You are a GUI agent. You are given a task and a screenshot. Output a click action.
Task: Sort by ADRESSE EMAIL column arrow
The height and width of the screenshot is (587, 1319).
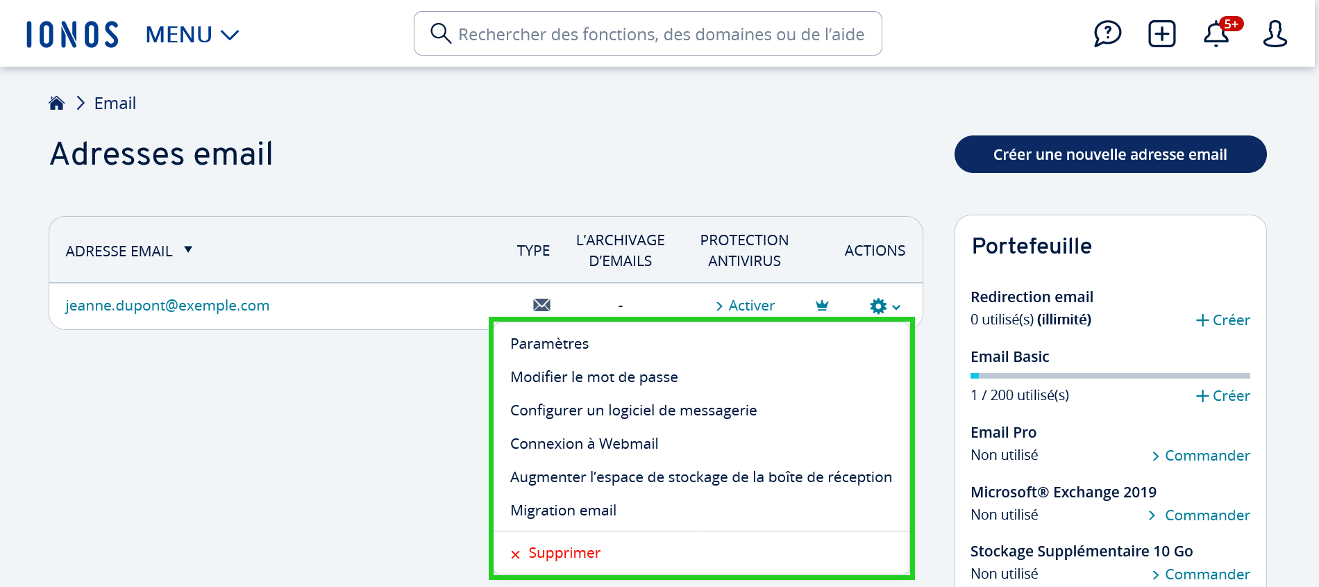pos(188,249)
